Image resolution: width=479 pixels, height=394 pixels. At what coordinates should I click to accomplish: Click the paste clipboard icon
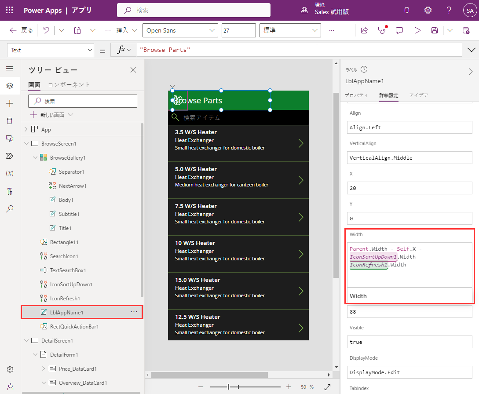pyautogui.click(x=77, y=30)
